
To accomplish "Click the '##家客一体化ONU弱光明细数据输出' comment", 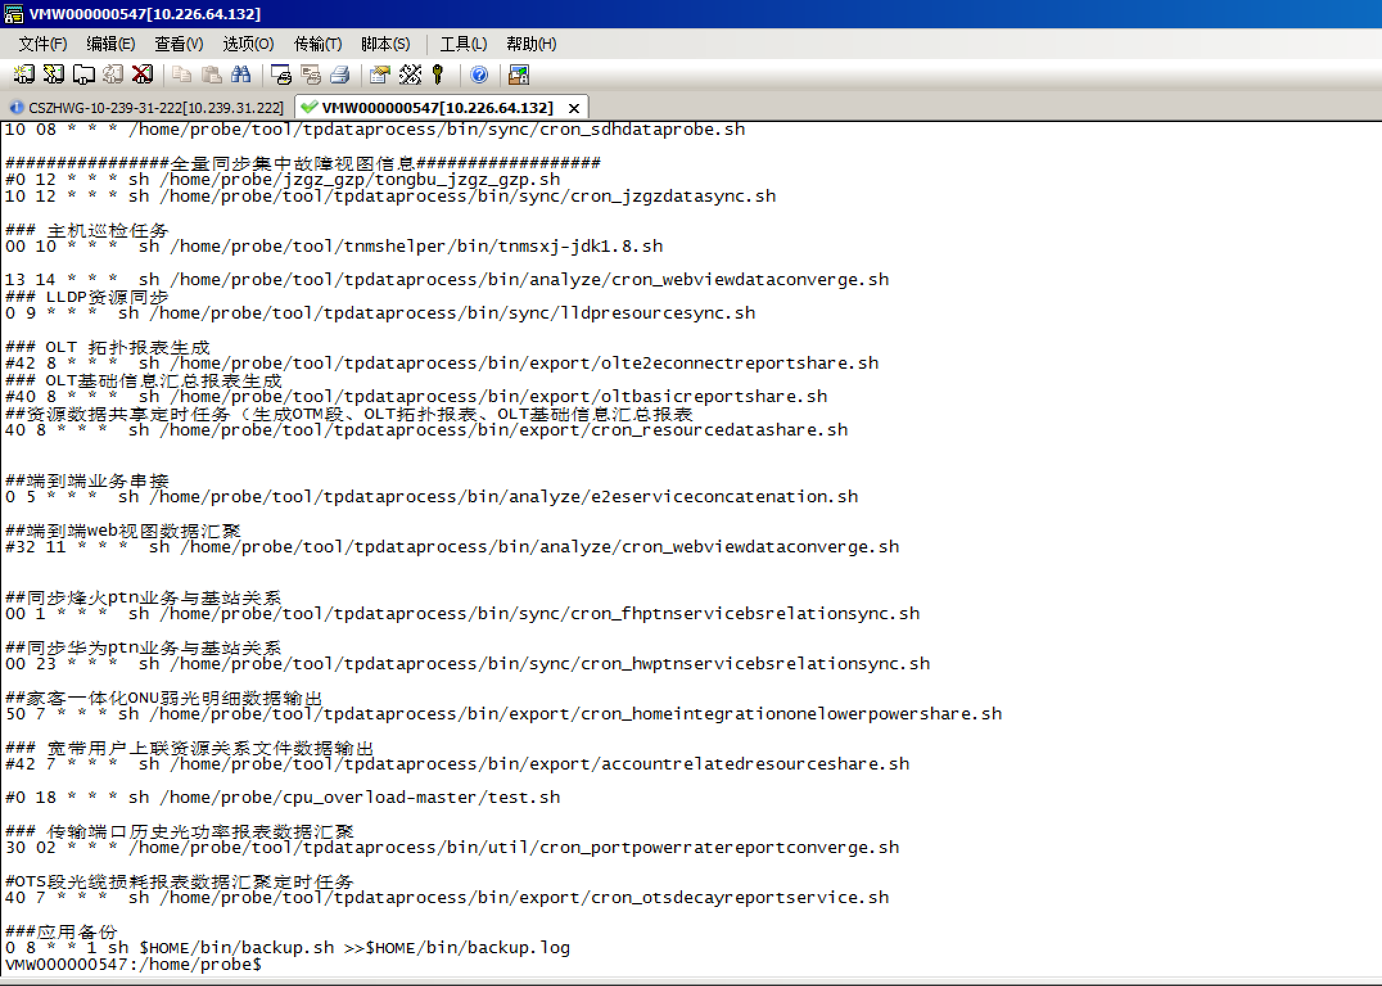I will pos(163,697).
